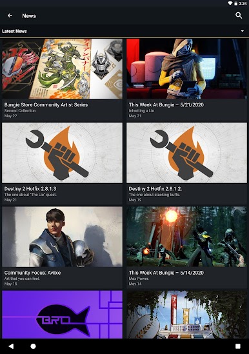Tap the Android back navigation button
The height and width of the screenshot is (354, 249).
[x=11, y=346]
